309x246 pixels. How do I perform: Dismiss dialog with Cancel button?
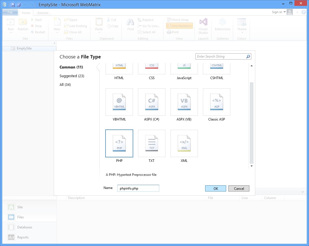239,188
